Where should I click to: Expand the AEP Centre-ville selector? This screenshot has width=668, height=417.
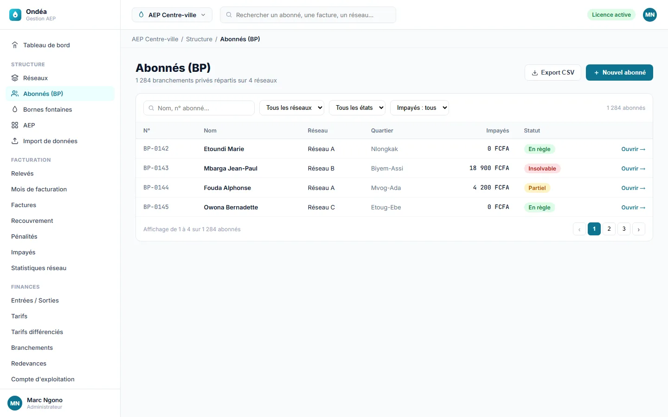pos(172,15)
